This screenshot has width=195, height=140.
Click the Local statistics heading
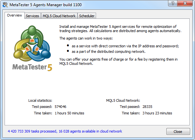click(x=40, y=100)
